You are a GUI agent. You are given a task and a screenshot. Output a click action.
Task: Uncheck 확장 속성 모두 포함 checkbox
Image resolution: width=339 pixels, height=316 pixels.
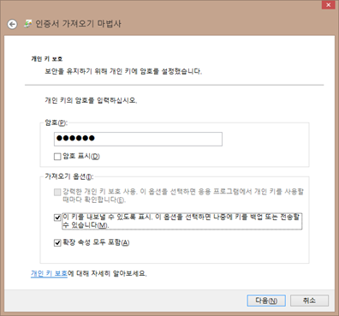pyautogui.click(x=57, y=243)
